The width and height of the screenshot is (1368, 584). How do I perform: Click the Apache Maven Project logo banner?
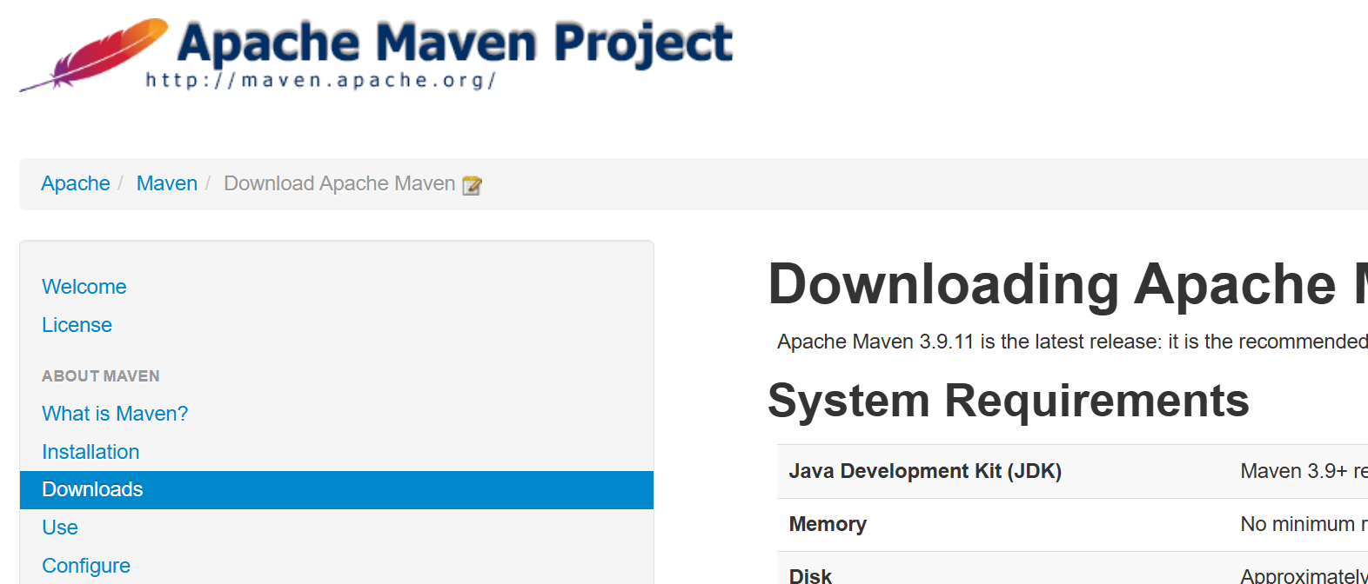pos(376,54)
